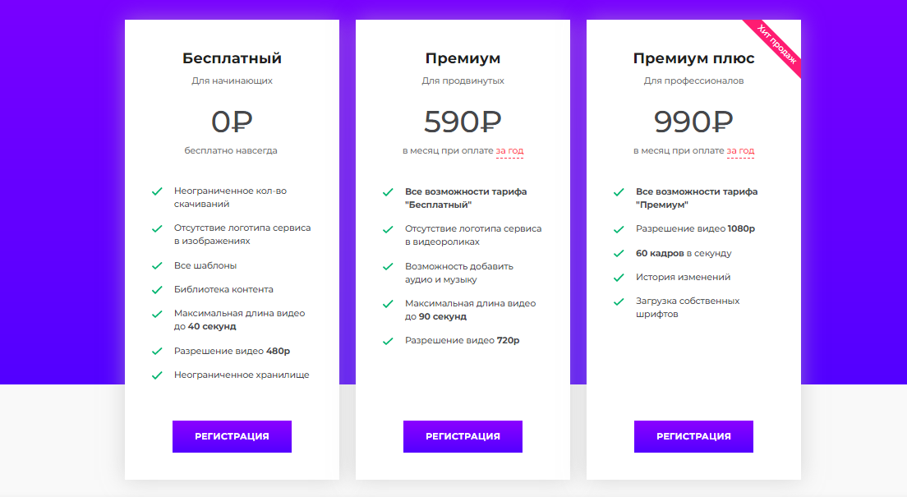
Task: Click checkmark next to Разрешение видео 480p
Action: [x=157, y=352]
